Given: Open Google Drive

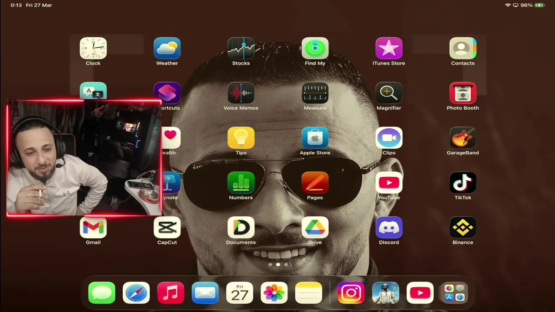Looking at the screenshot, I should click(x=315, y=227).
